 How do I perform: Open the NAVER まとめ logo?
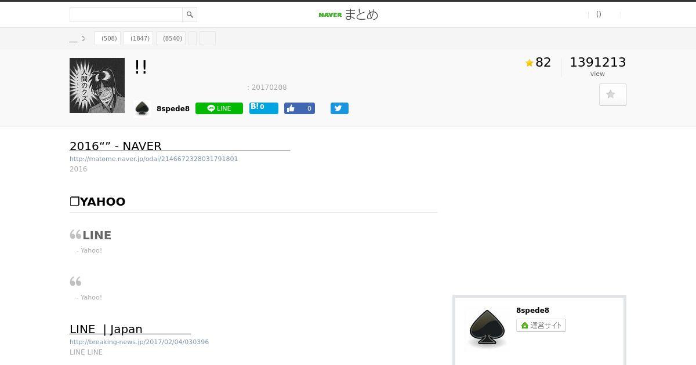tap(348, 14)
